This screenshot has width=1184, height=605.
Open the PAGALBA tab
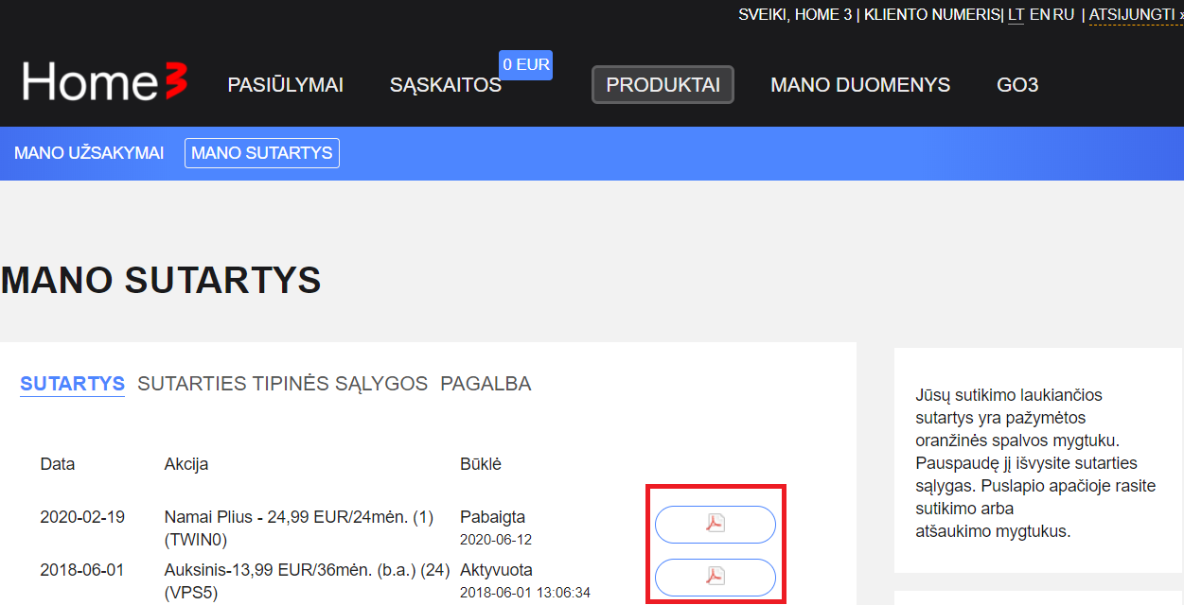tap(486, 384)
